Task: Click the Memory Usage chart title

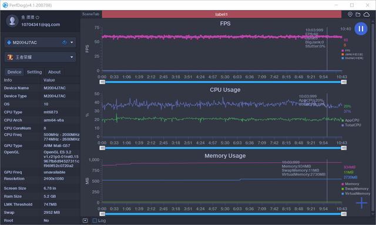Action: click(225, 156)
